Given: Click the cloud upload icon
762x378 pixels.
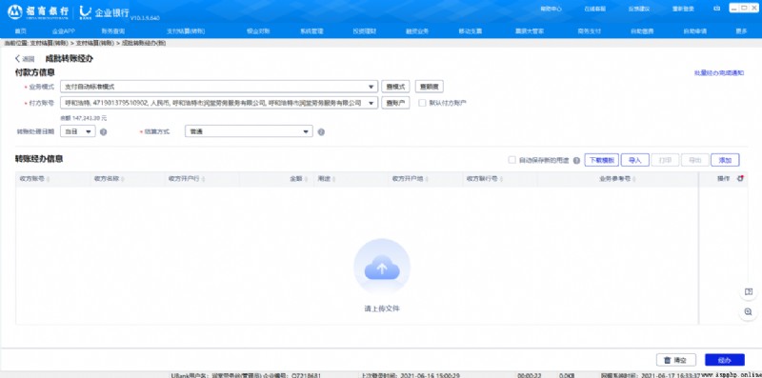Looking at the screenshot, I should click(x=382, y=268).
